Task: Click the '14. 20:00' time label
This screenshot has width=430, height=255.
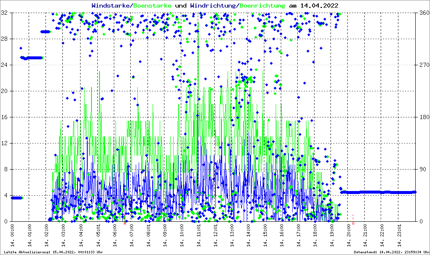Action: click(x=349, y=235)
